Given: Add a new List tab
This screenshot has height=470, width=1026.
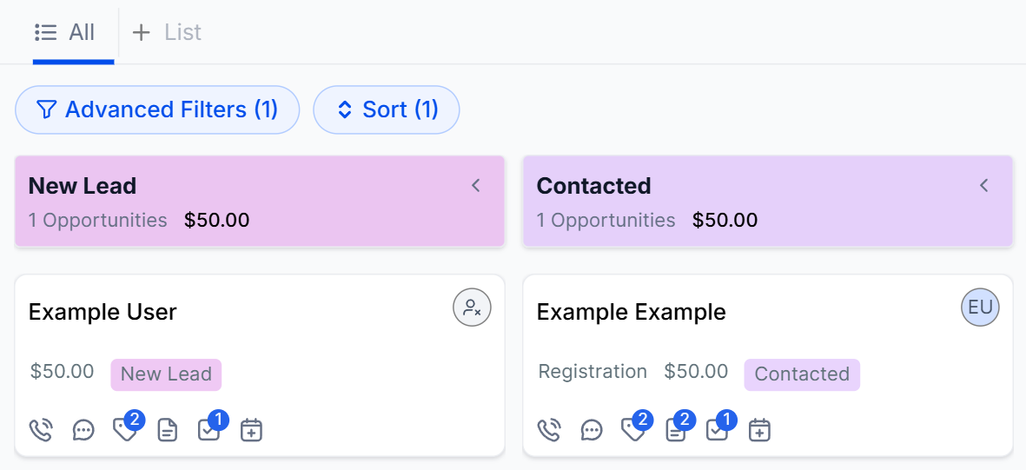Looking at the screenshot, I should 166,33.
